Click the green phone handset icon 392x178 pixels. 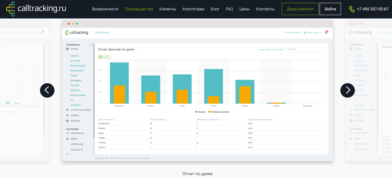352,9
